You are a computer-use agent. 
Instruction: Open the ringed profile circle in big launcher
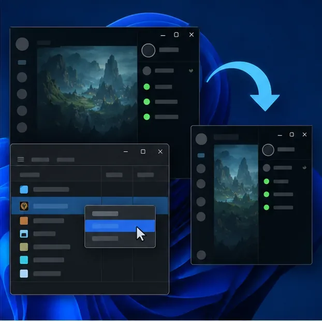(x=148, y=50)
